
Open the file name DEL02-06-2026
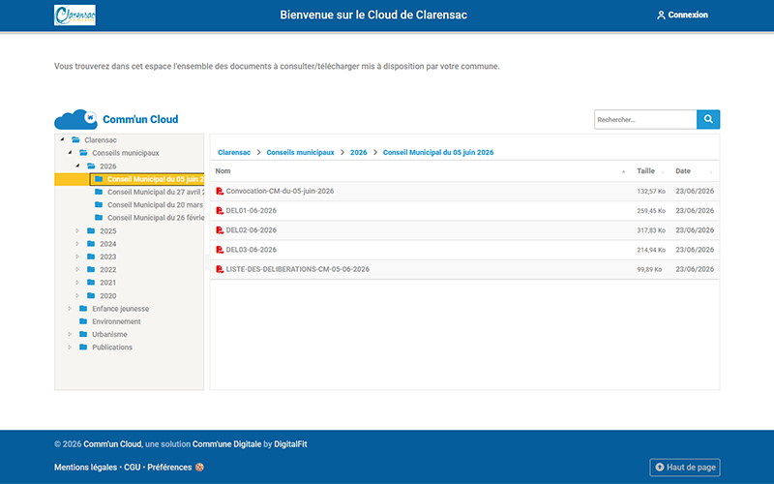point(251,230)
